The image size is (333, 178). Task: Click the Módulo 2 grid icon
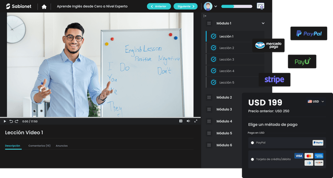click(x=209, y=97)
